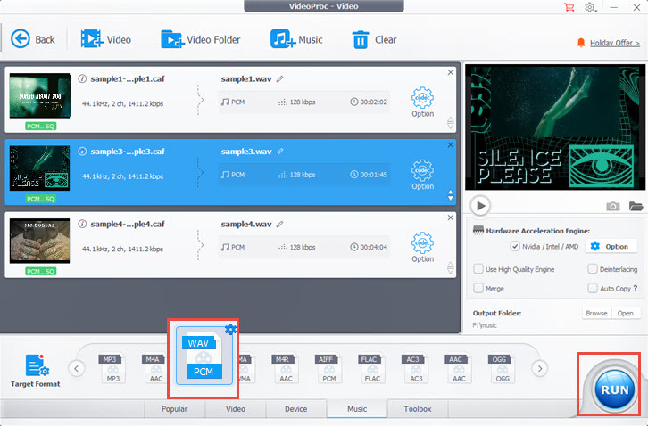Switch to Popular tab
648x426 pixels.
coord(174,409)
